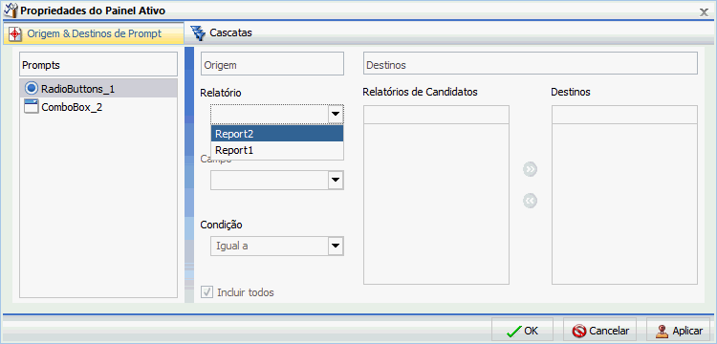Viewport: 717px width, 344px height.
Task: Click the Cascatas funnel icon
Action: tap(198, 33)
